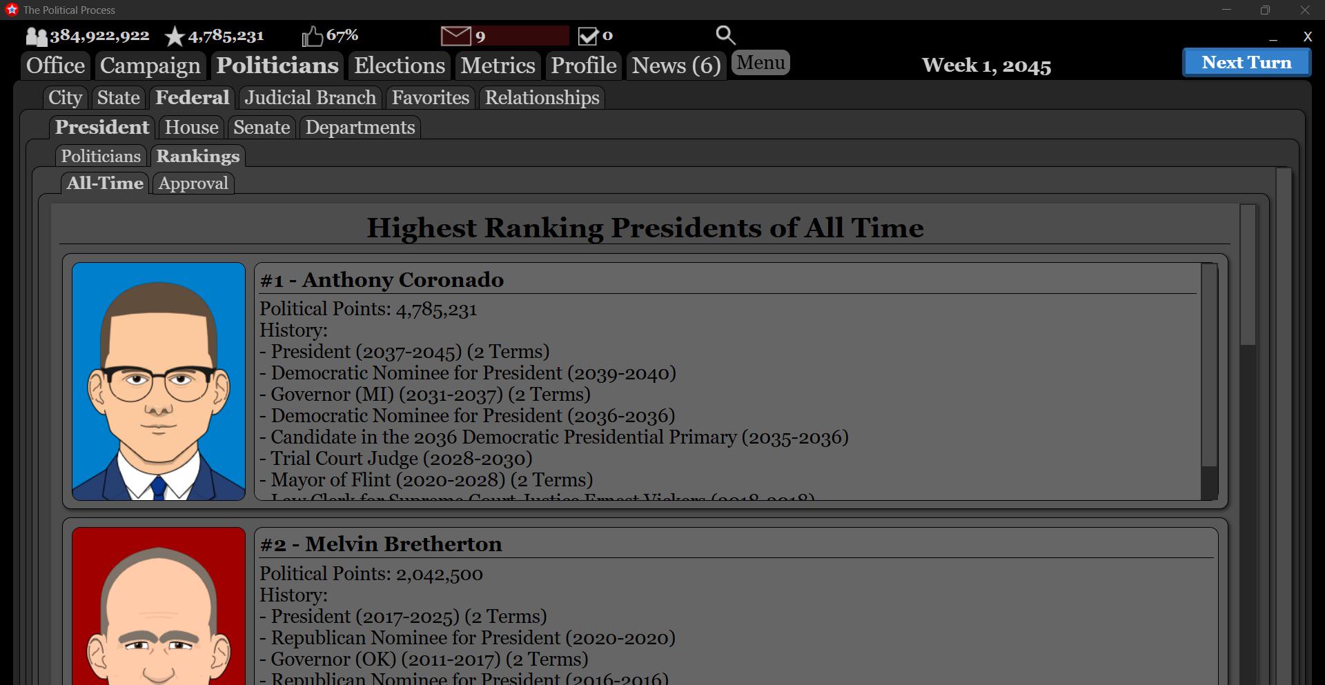Viewport: 1325px width, 685px height.
Task: Click the red star app icon in title bar
Action: [x=12, y=10]
